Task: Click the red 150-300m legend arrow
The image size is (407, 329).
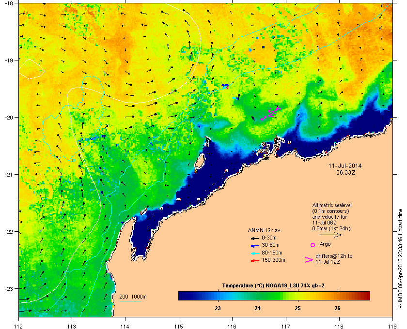Action: [x=255, y=261]
